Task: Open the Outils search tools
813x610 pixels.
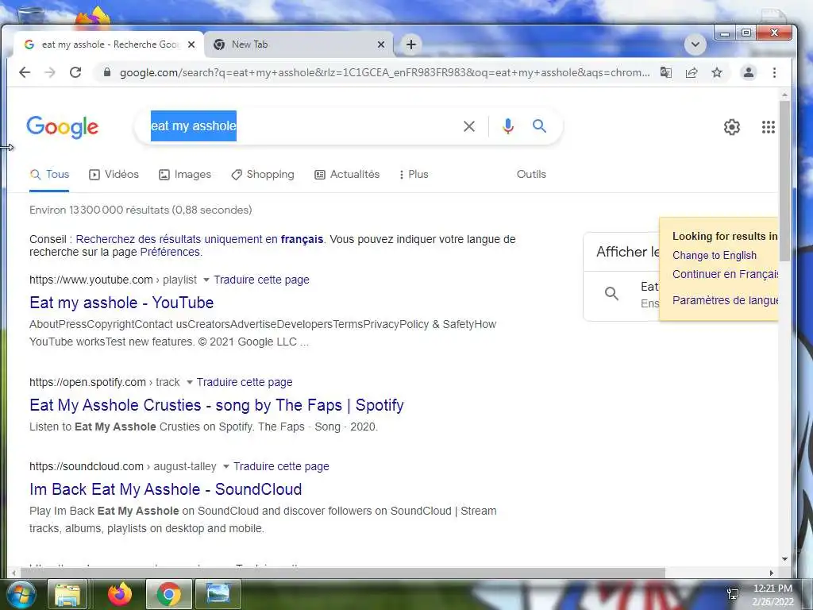Action: pos(531,174)
